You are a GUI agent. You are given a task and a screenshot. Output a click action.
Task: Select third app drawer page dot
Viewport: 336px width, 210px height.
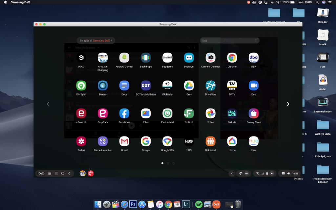coord(174,163)
